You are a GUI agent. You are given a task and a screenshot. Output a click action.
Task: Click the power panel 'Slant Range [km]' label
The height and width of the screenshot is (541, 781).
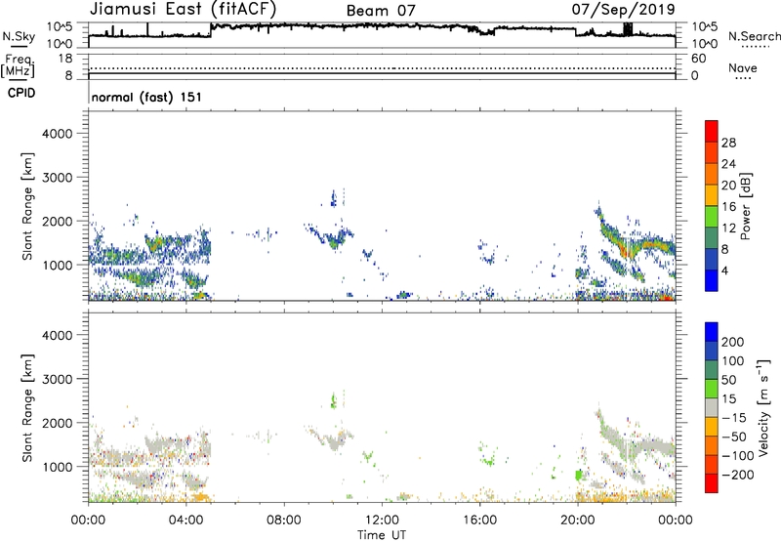[27, 207]
